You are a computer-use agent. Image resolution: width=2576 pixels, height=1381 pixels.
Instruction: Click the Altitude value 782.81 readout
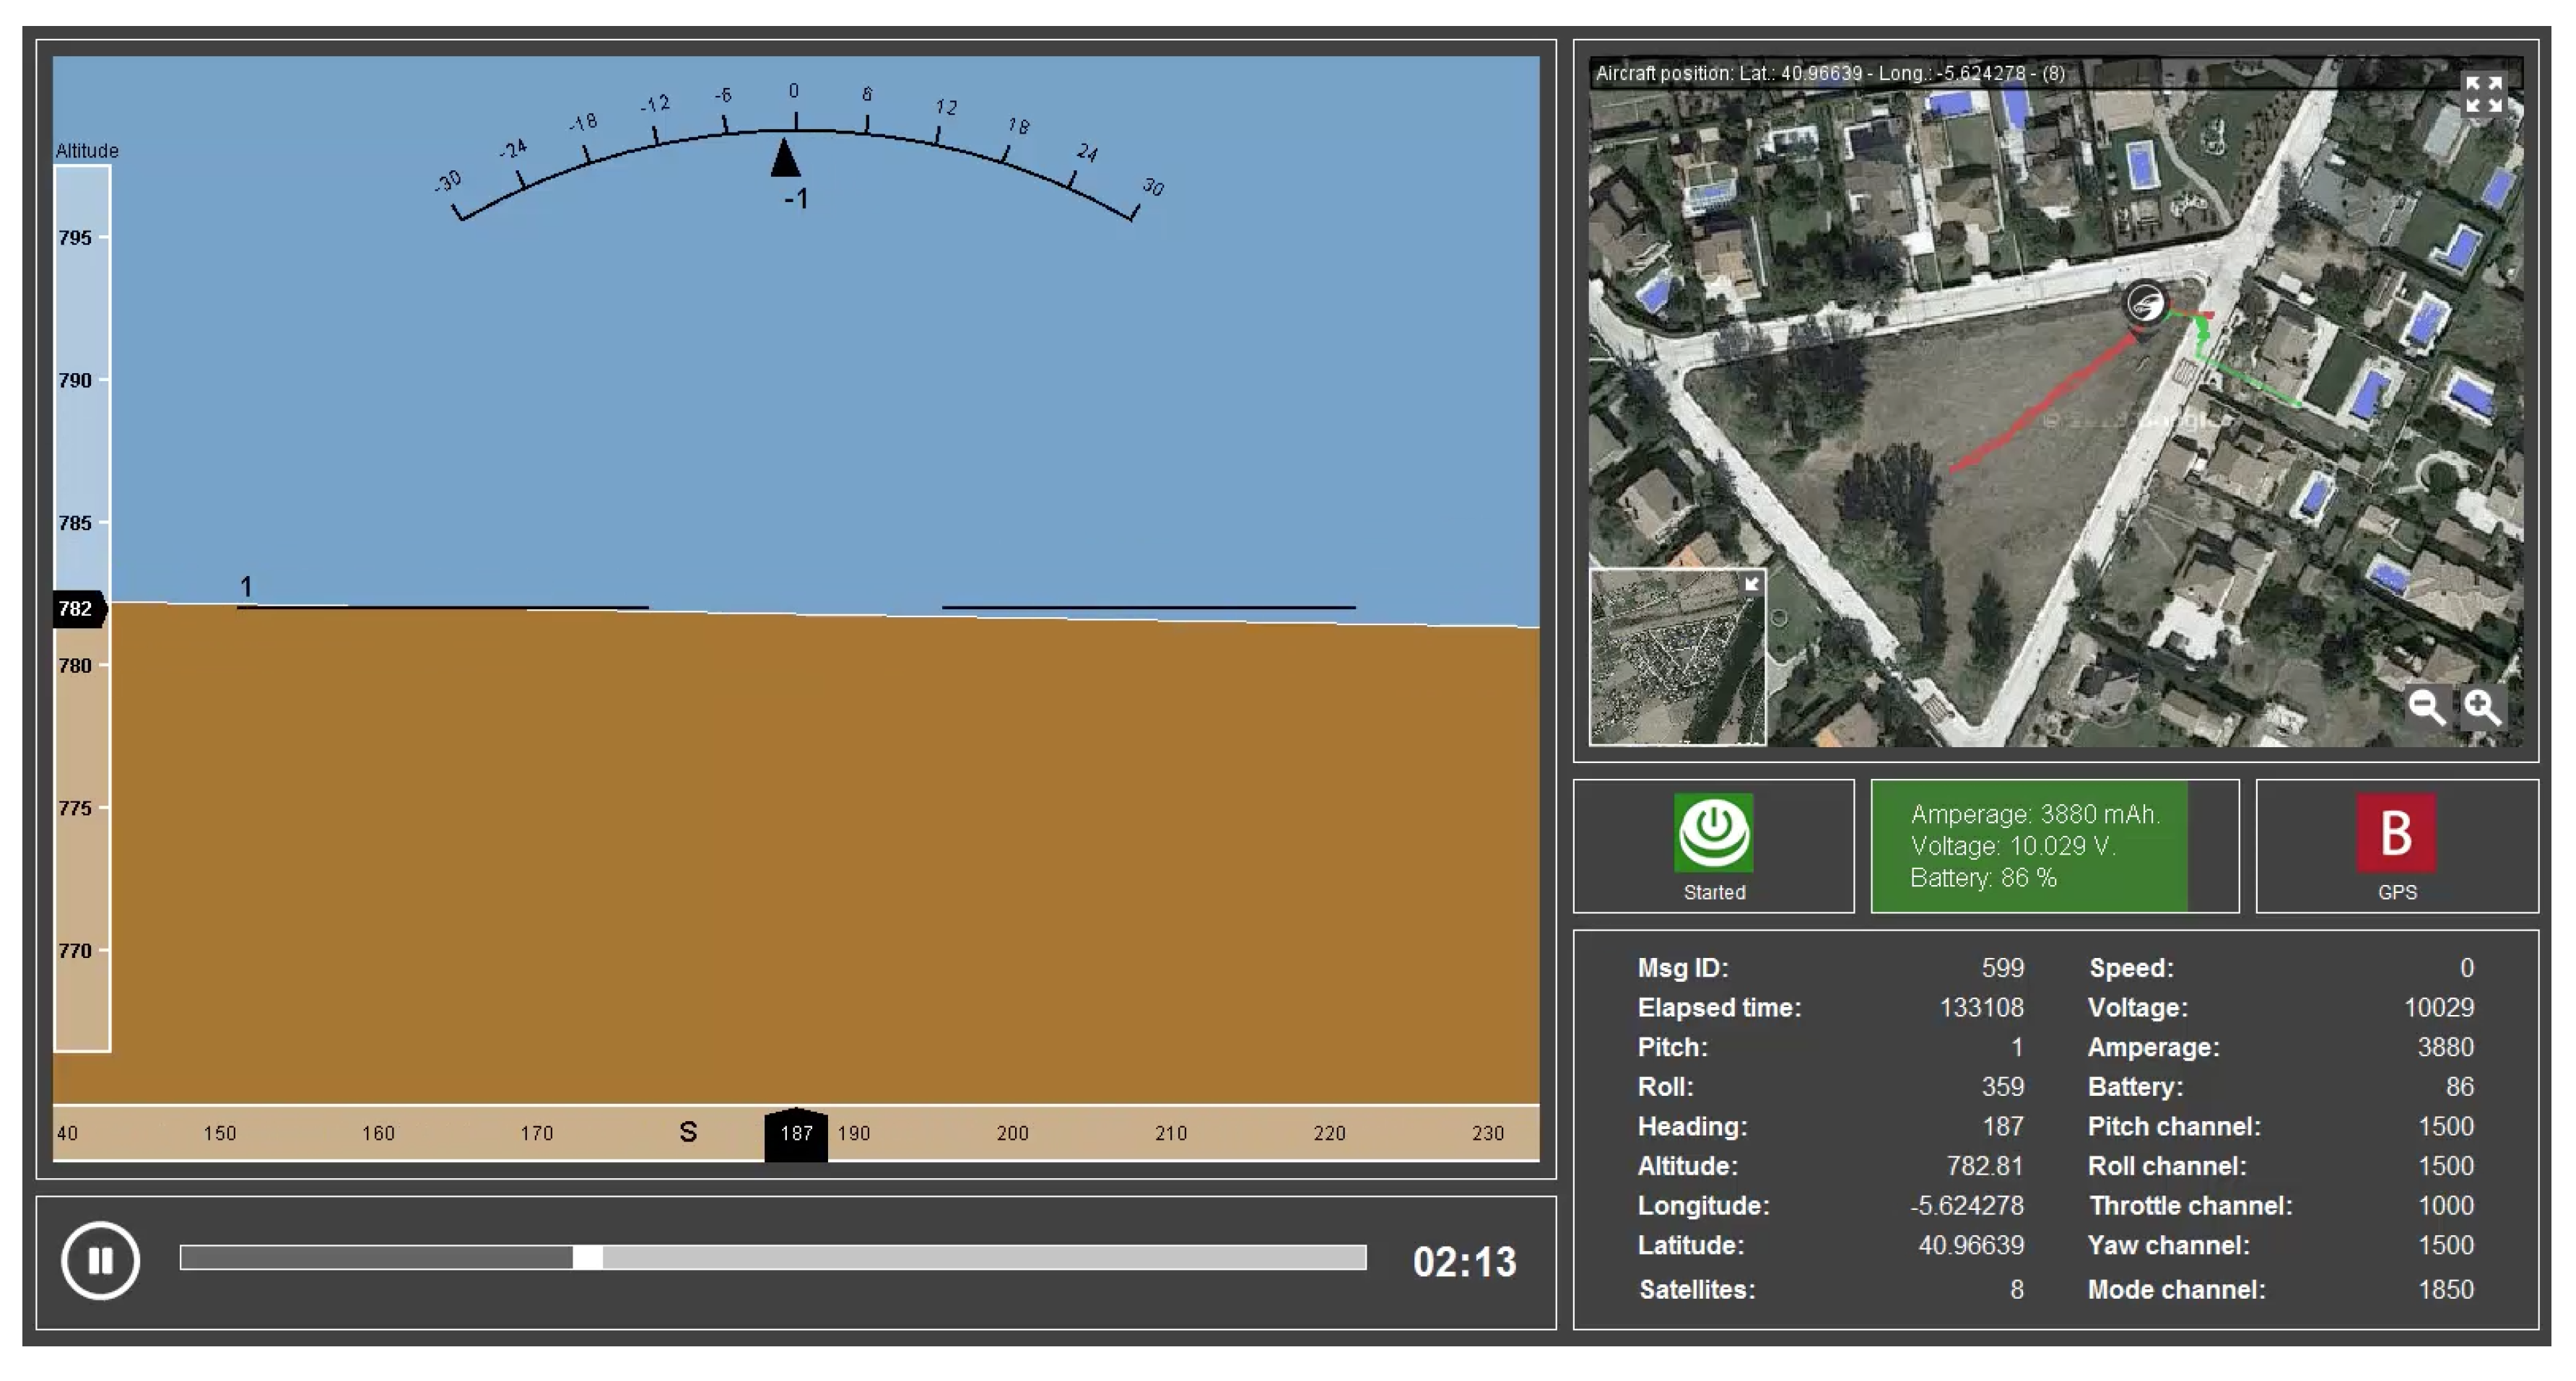pos(1984,1166)
